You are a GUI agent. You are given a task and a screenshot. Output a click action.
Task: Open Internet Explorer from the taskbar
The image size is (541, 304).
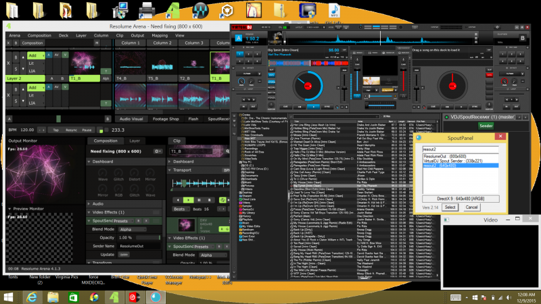32,297
